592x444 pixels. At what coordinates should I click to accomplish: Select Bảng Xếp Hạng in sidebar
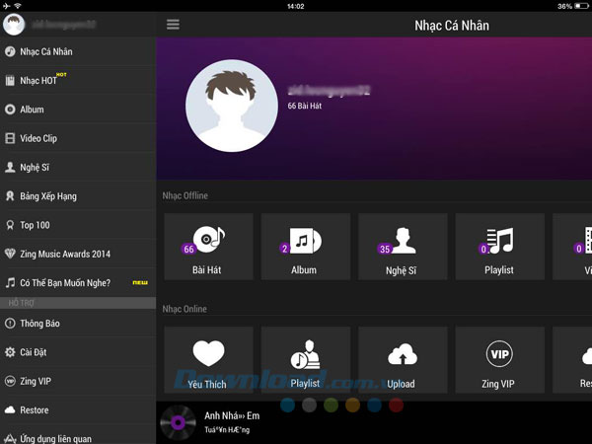coord(78,196)
